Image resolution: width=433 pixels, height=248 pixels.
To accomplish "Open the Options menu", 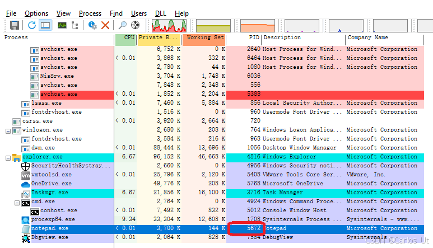I will (x=36, y=13).
